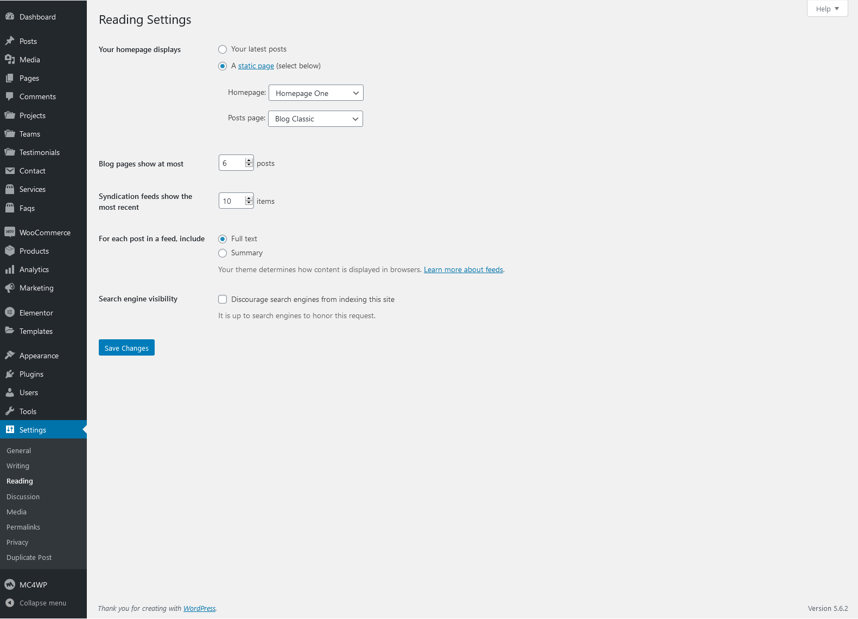
Task: Click the Collapse menu arrow icon
Action: pos(10,603)
